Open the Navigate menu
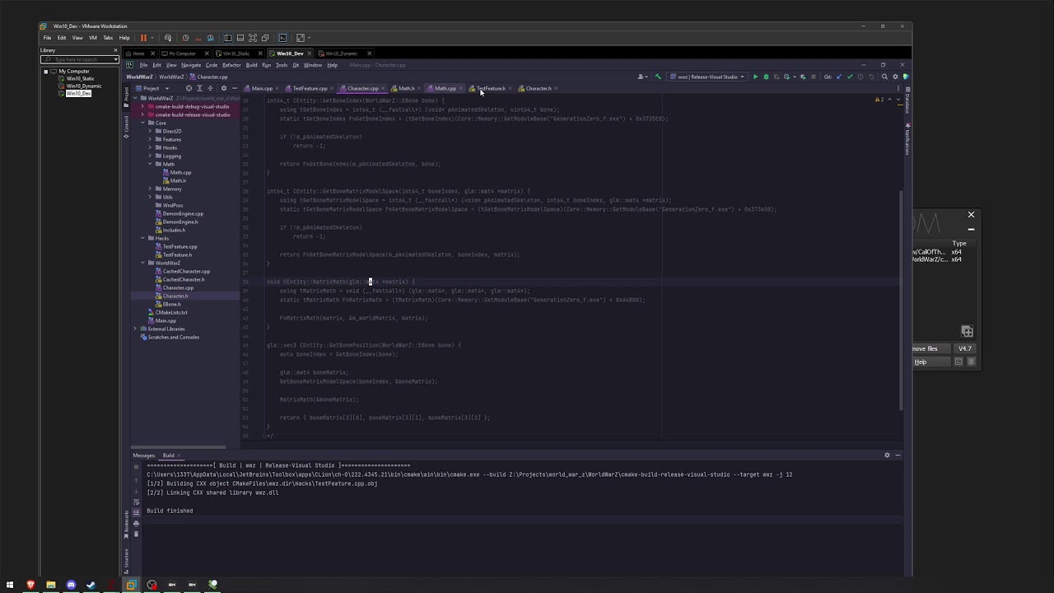The width and height of the screenshot is (1054, 593). pyautogui.click(x=191, y=65)
